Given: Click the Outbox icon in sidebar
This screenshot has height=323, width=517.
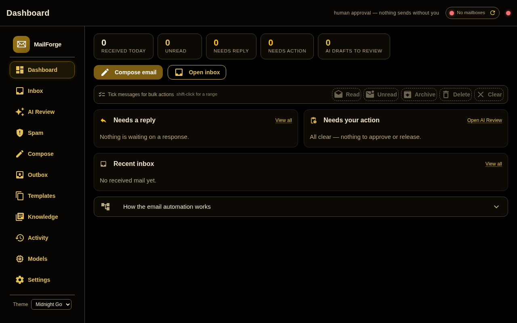Looking at the screenshot, I should point(20,175).
